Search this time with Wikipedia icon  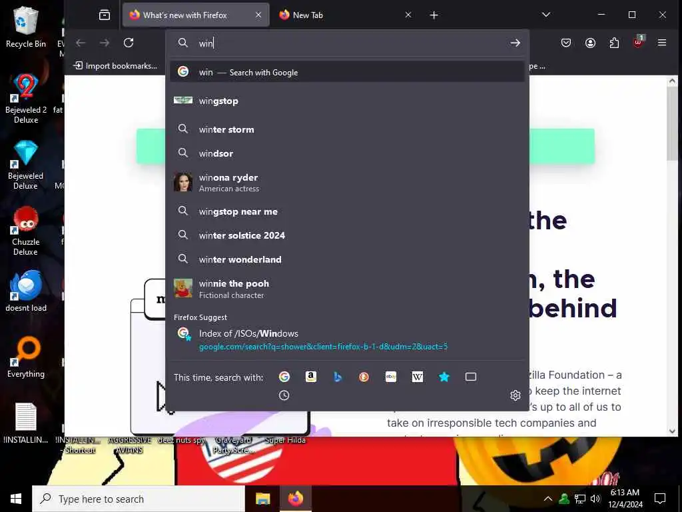pos(418,377)
